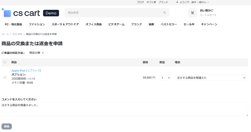Open the セール中 menu item
This screenshot has height=132, width=251.
[189, 24]
